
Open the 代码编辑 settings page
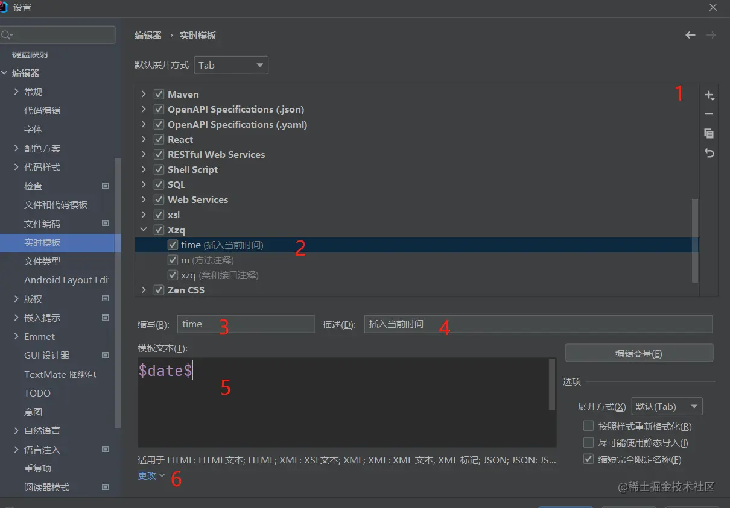click(x=42, y=110)
